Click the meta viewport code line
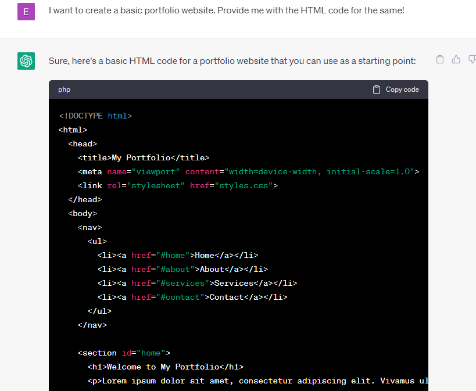The width and height of the screenshot is (476, 391). [x=248, y=171]
